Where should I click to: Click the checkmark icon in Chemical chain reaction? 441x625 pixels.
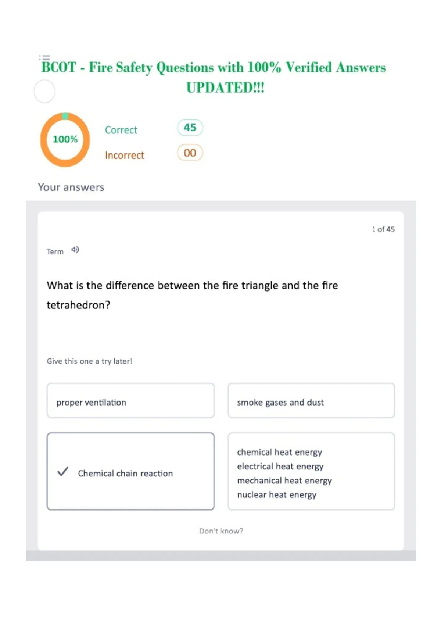point(63,471)
